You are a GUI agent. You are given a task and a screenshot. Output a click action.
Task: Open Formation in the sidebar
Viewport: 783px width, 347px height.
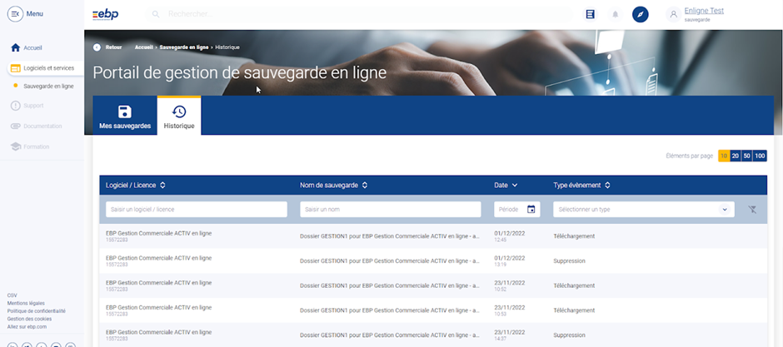tap(37, 146)
